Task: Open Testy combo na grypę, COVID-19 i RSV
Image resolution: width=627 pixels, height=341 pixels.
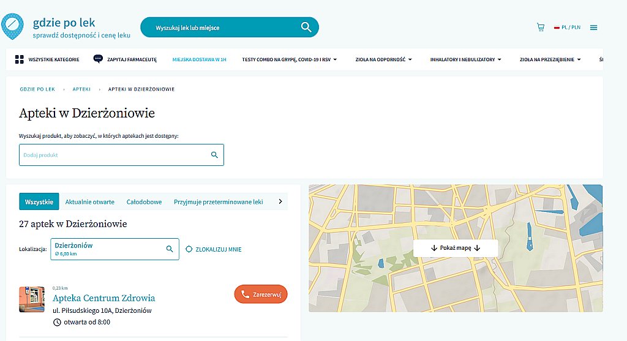Action: coord(287,59)
